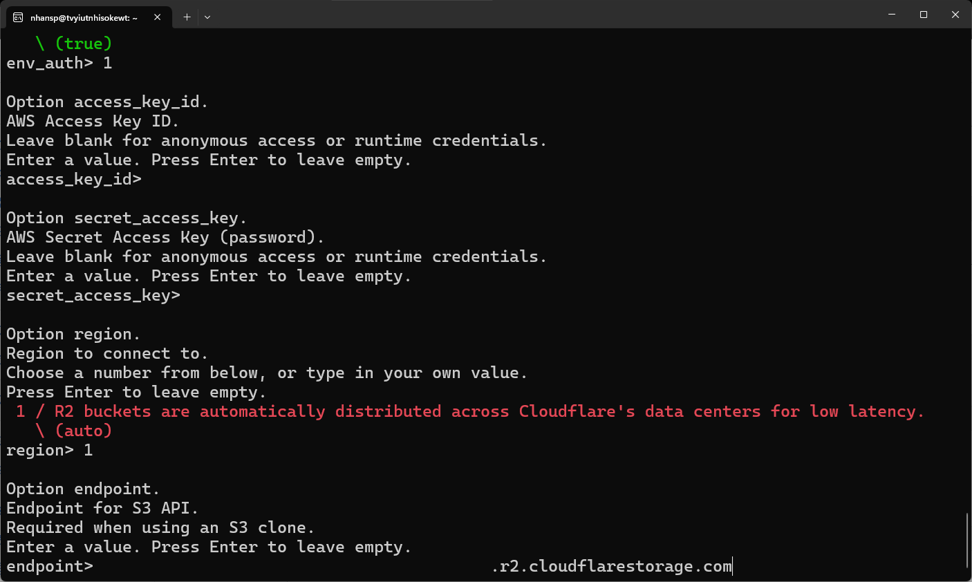Viewport: 972px width, 582px height.
Task: Click the "Option endpoint." heading text
Action: tap(83, 489)
